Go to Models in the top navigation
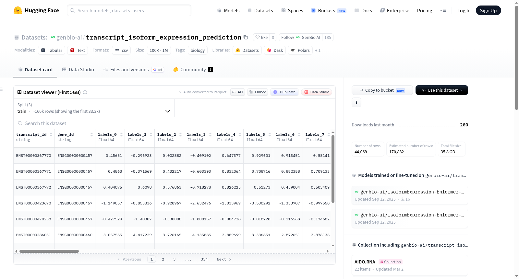Screen dimensions: 519x279 click(x=228, y=10)
